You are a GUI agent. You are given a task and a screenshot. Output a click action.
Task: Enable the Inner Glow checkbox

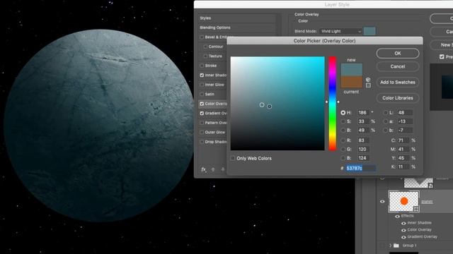pyautogui.click(x=202, y=85)
